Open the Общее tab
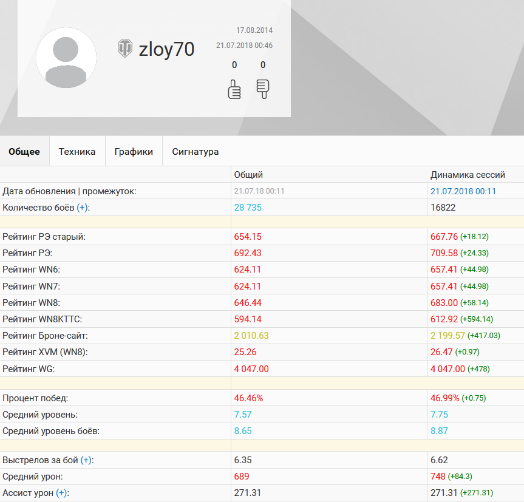Viewport: 524px width, 502px height. tap(24, 151)
